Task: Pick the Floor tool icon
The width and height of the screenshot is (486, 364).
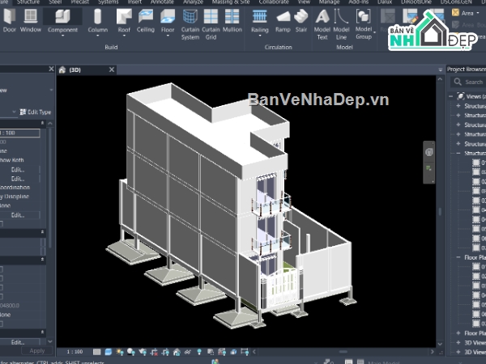Action: coord(168,16)
